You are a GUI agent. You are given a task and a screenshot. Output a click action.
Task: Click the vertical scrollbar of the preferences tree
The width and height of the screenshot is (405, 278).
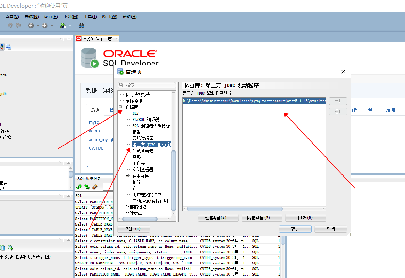pos(174,180)
